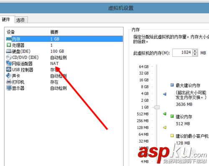
Task: Click the blue maximum recommended memory marker
Action: tap(165, 94)
